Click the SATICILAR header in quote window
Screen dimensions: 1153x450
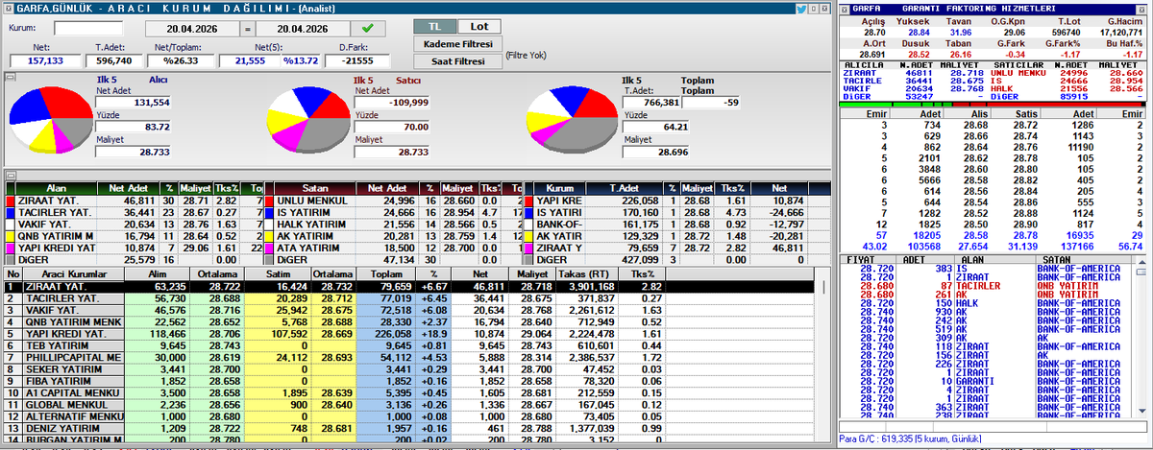[x=1017, y=63]
